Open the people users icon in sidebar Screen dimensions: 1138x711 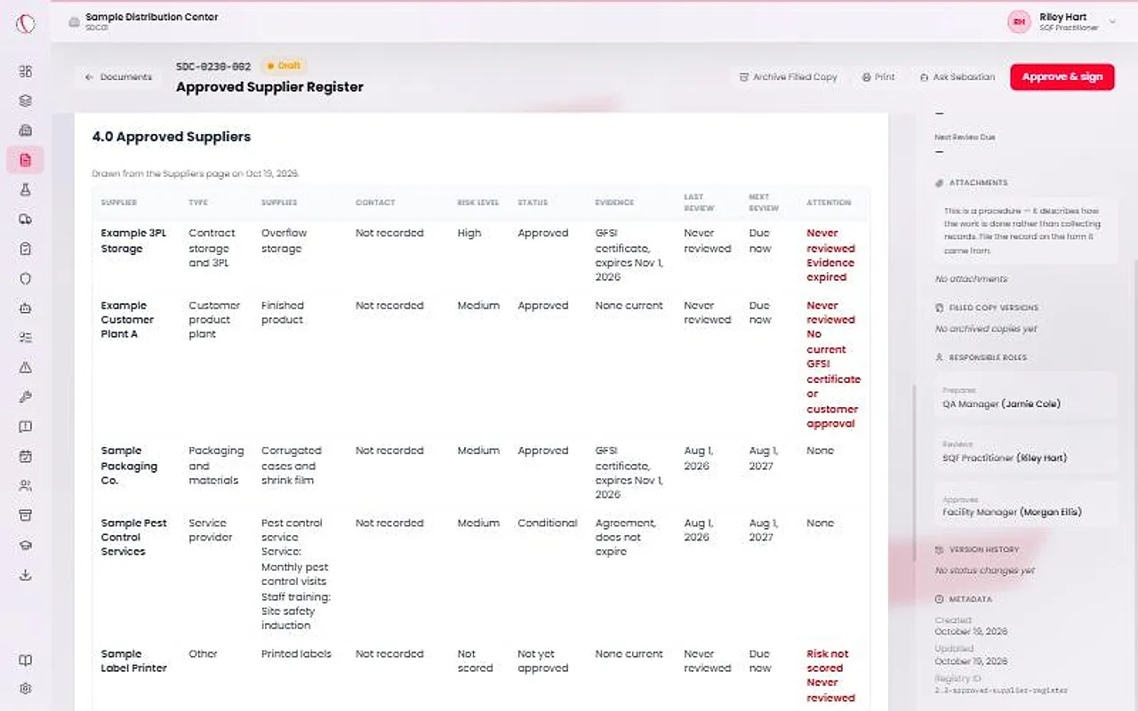(25, 486)
